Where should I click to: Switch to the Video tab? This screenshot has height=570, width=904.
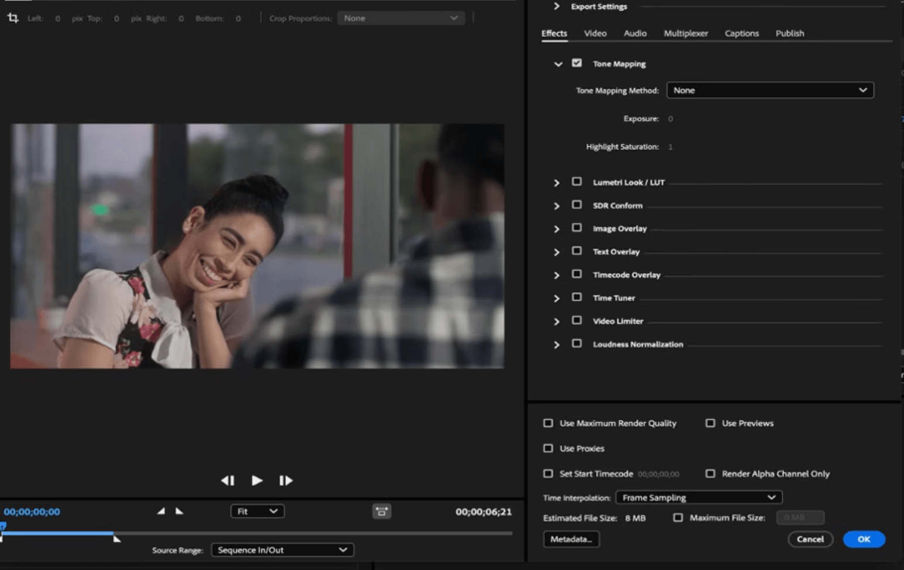coord(595,33)
